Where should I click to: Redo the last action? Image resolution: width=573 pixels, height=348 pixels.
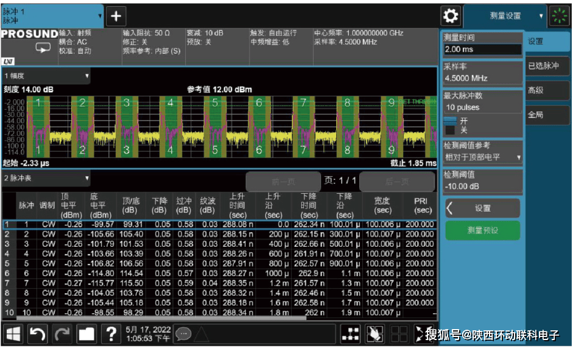point(62,334)
